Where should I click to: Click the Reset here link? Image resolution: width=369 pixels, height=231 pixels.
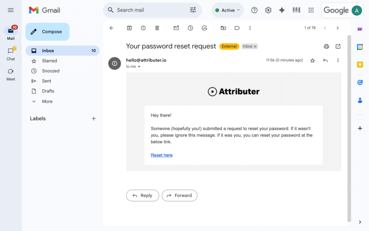[x=162, y=155]
